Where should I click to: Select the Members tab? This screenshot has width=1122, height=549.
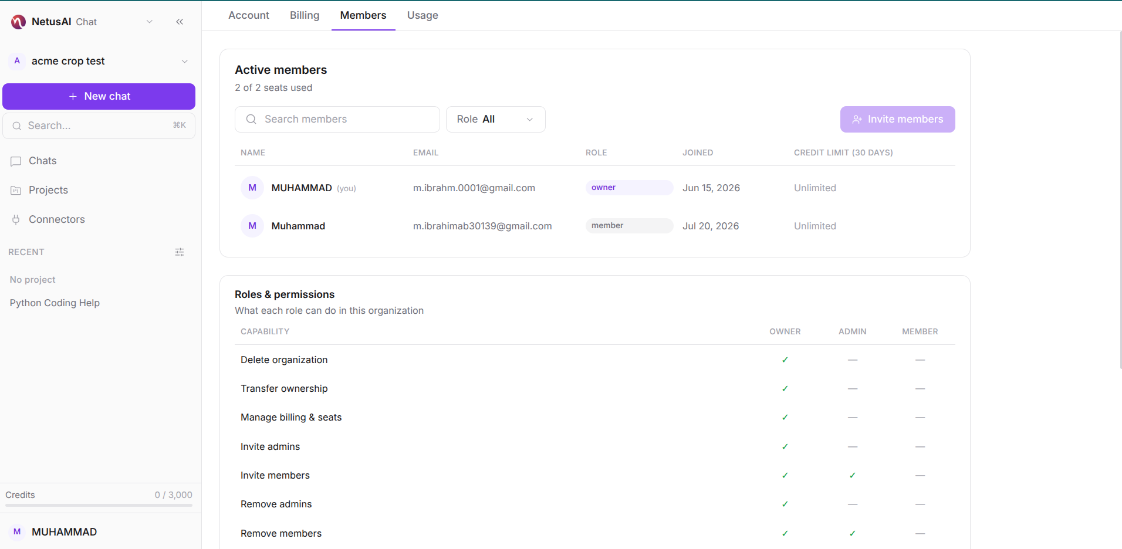click(363, 15)
